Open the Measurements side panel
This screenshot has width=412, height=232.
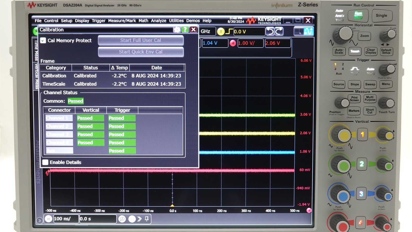38,162
